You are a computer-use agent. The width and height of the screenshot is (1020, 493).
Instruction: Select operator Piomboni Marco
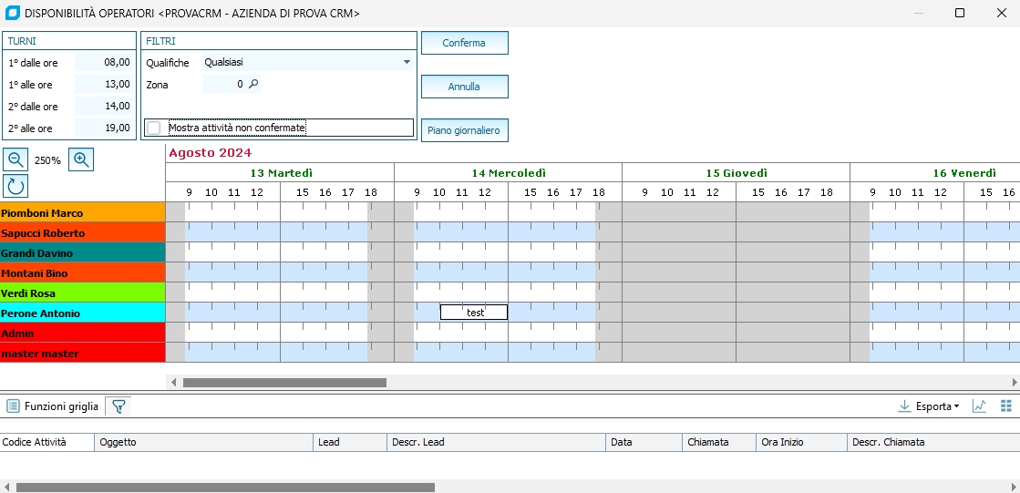(x=83, y=212)
